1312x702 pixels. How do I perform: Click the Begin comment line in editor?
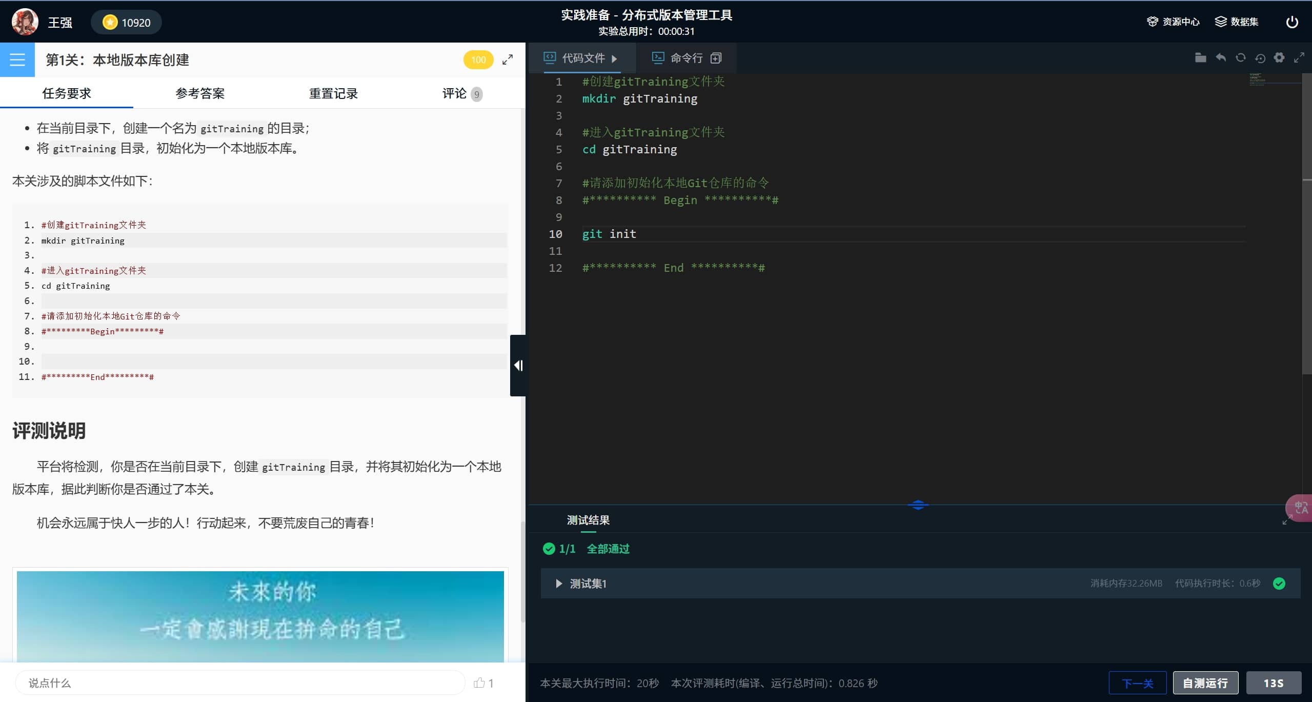point(680,200)
